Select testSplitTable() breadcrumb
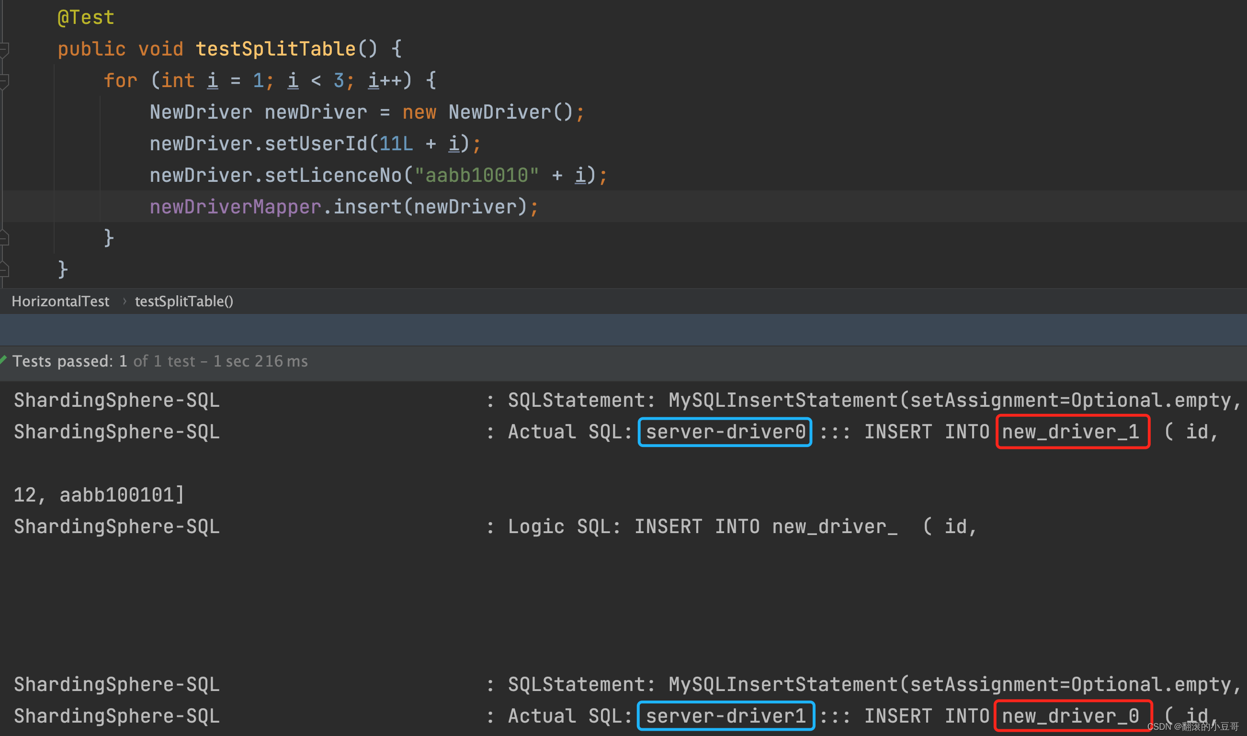 (x=183, y=301)
